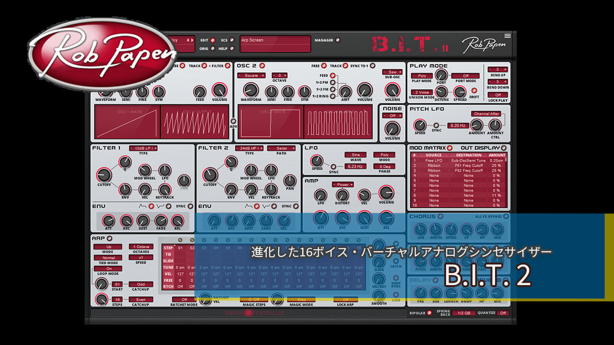Switch to the Mod Matrix view

[x=449, y=148]
